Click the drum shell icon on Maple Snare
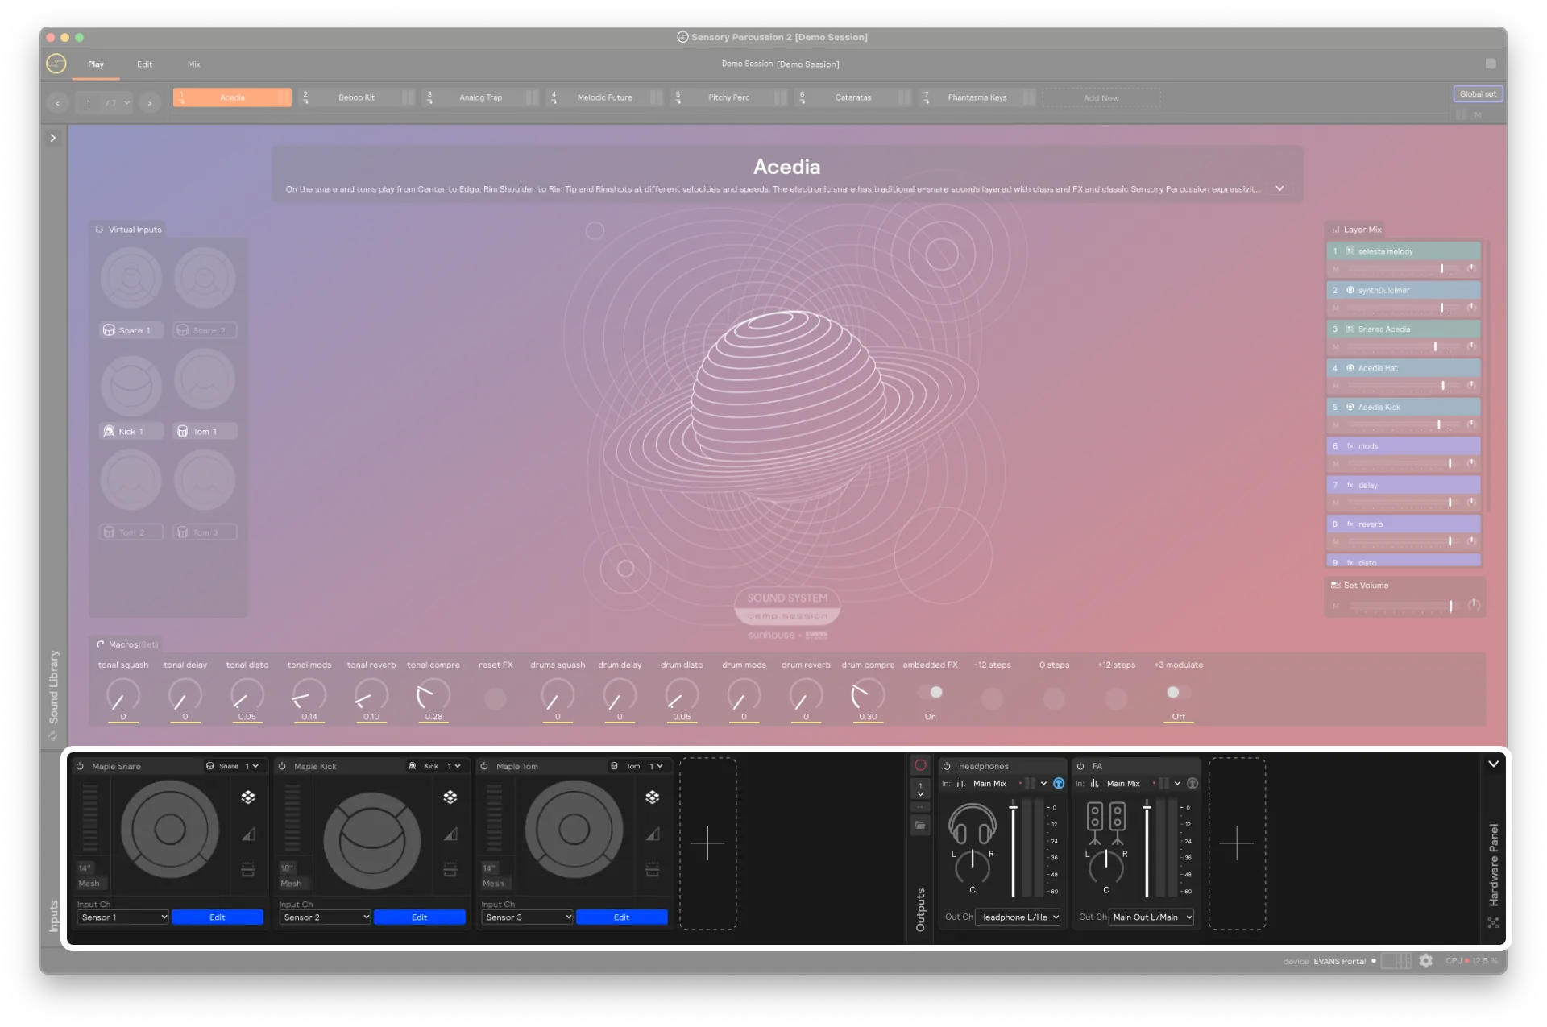1547x1027 pixels. [x=248, y=870]
